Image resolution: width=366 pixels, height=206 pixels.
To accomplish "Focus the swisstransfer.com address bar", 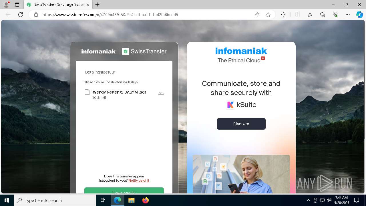I will [x=110, y=15].
